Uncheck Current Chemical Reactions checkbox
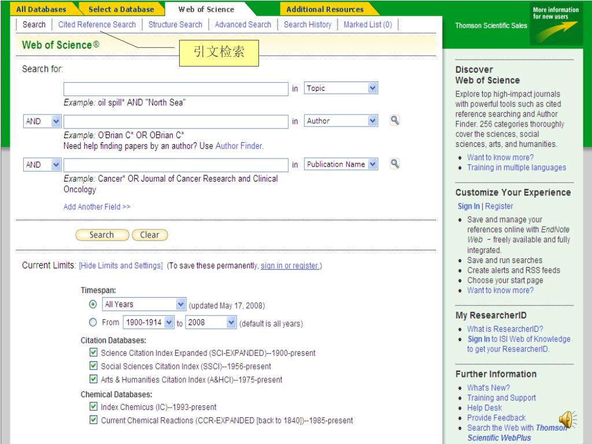 pyautogui.click(x=93, y=420)
